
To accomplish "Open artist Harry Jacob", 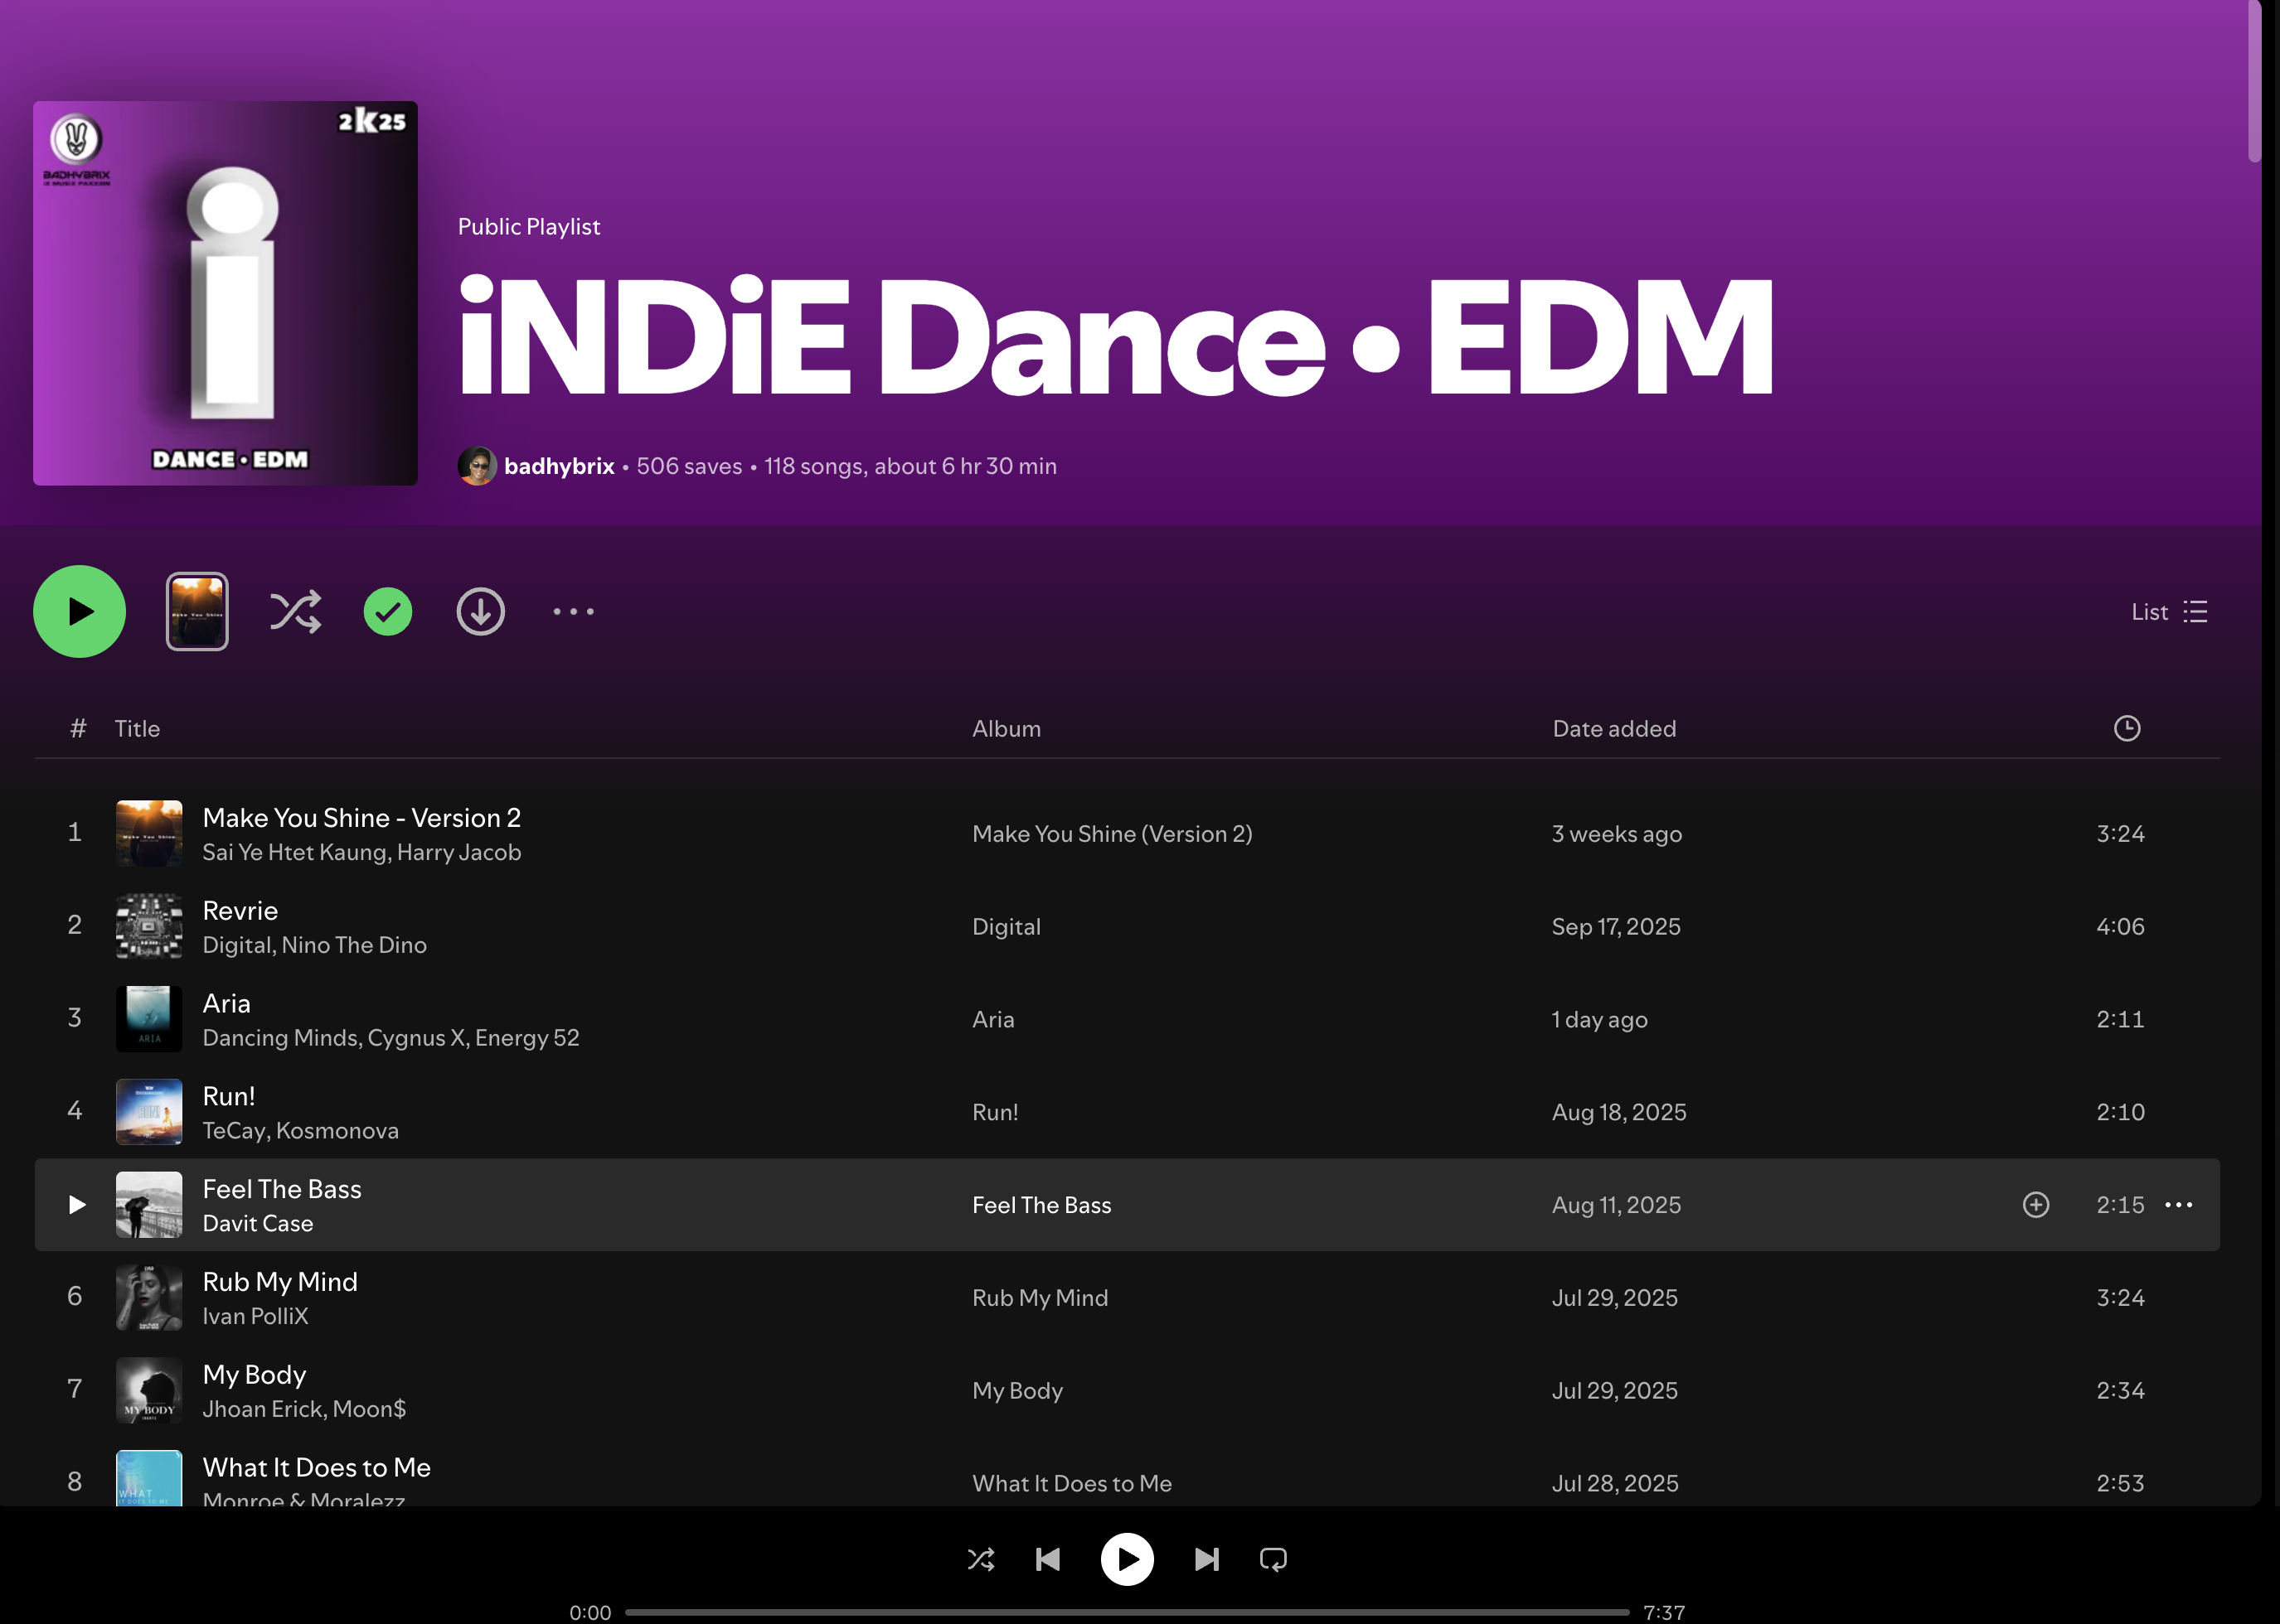I will [x=459, y=852].
